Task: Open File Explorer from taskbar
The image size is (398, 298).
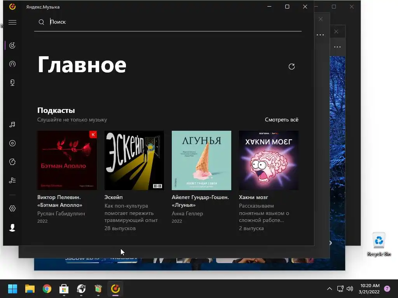Action: click(x=30, y=289)
